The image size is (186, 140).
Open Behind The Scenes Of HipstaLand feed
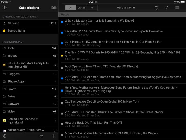pyautogui.click(x=29, y=121)
